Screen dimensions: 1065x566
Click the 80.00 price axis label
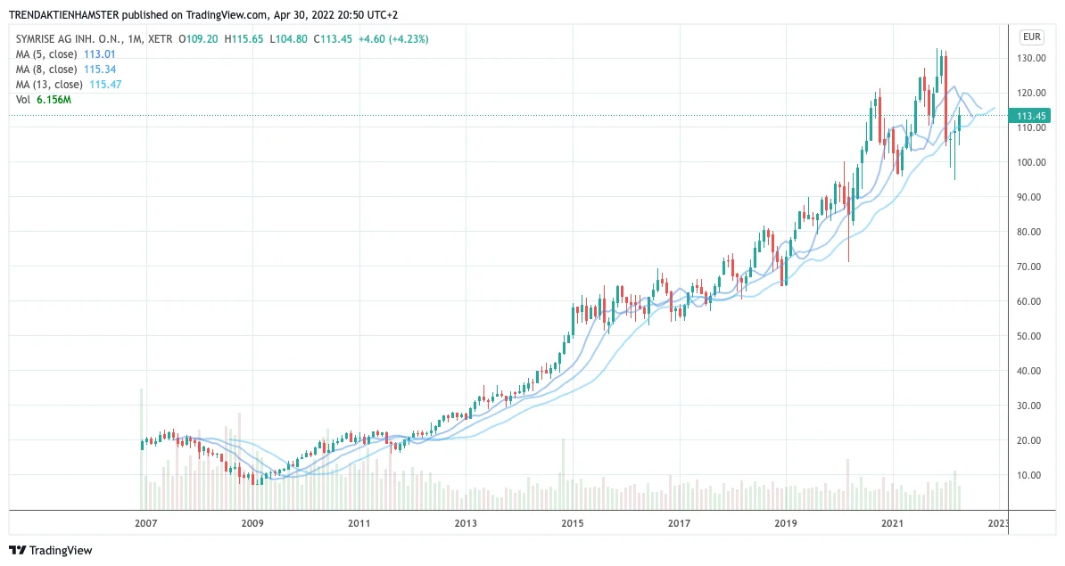coord(1031,232)
